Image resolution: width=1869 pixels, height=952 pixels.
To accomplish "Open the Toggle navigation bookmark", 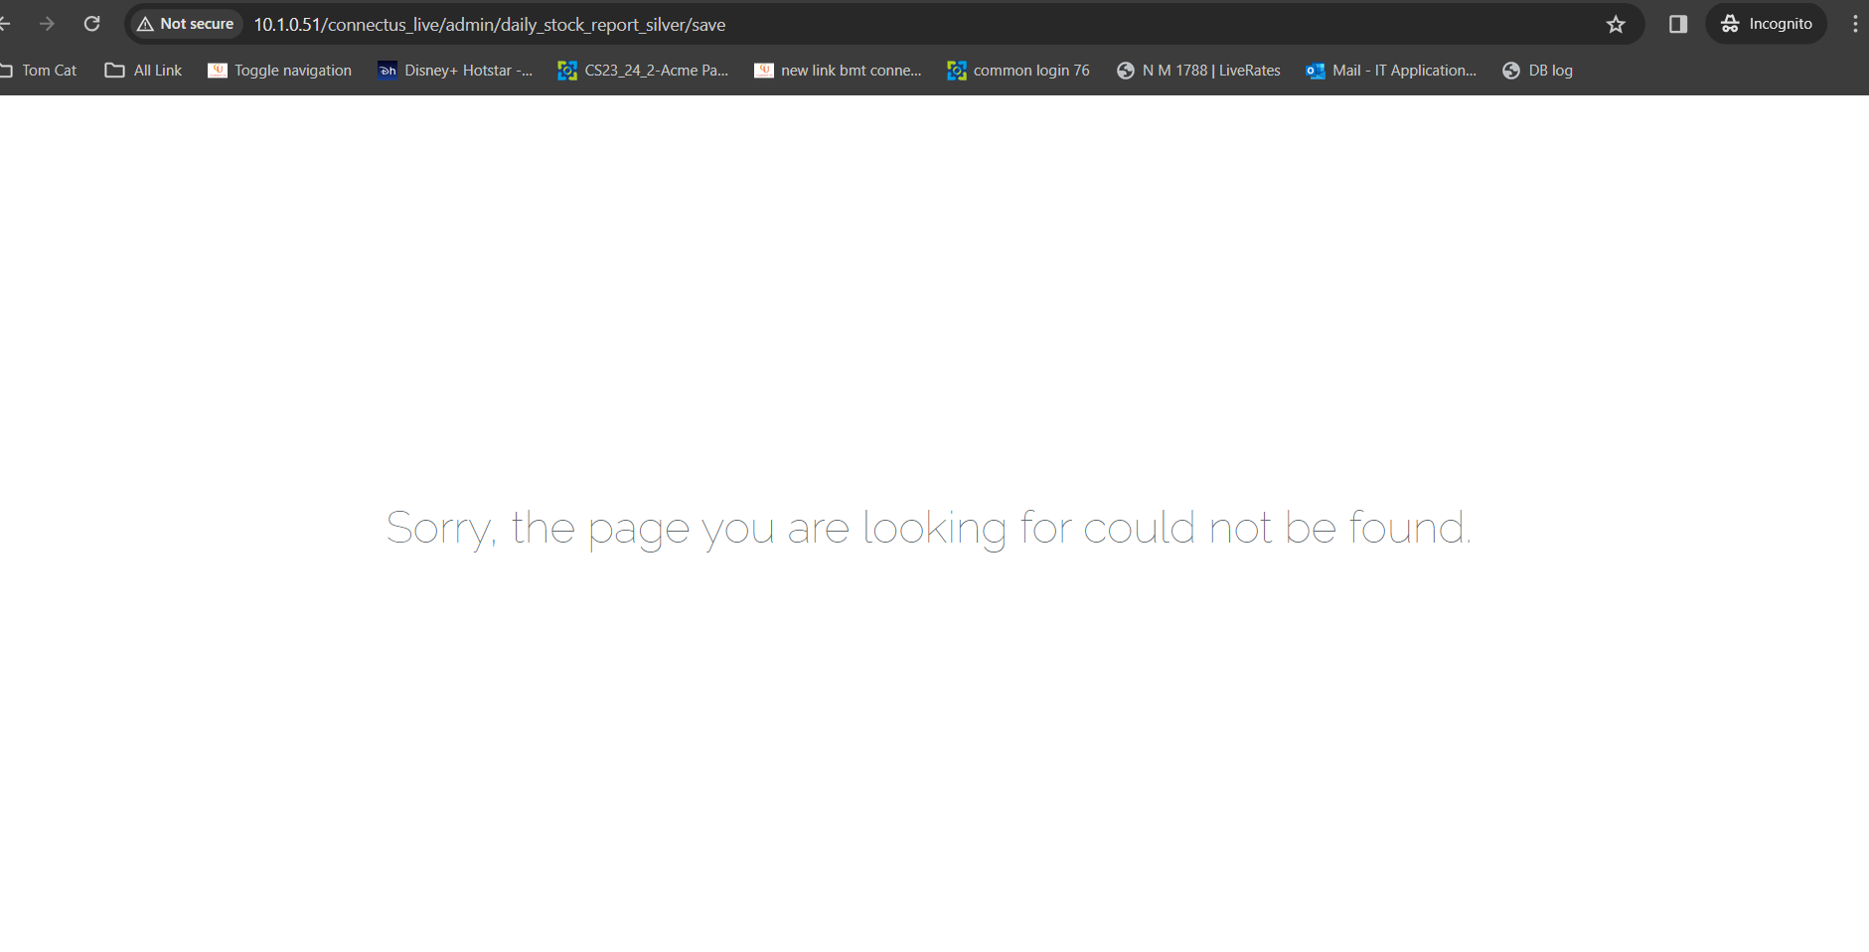I will [280, 71].
